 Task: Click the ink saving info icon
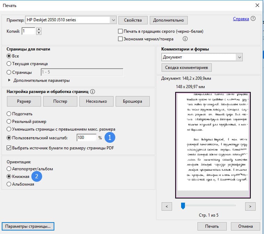(x=185, y=39)
